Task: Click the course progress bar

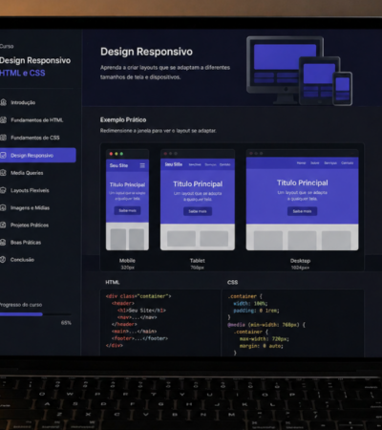Action: (35, 314)
